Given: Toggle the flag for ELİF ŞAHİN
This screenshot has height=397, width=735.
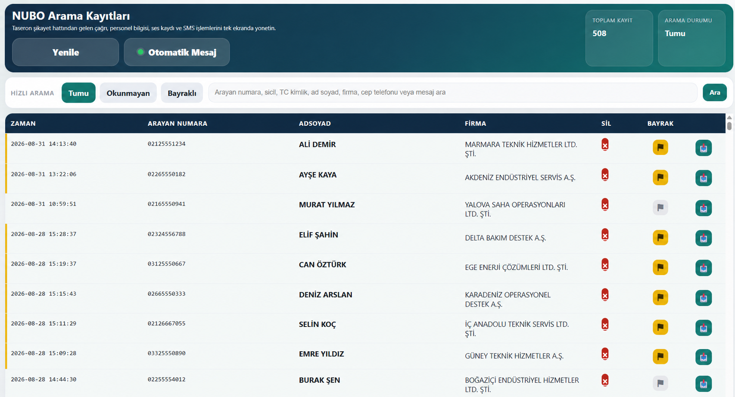Looking at the screenshot, I should pyautogui.click(x=660, y=237).
